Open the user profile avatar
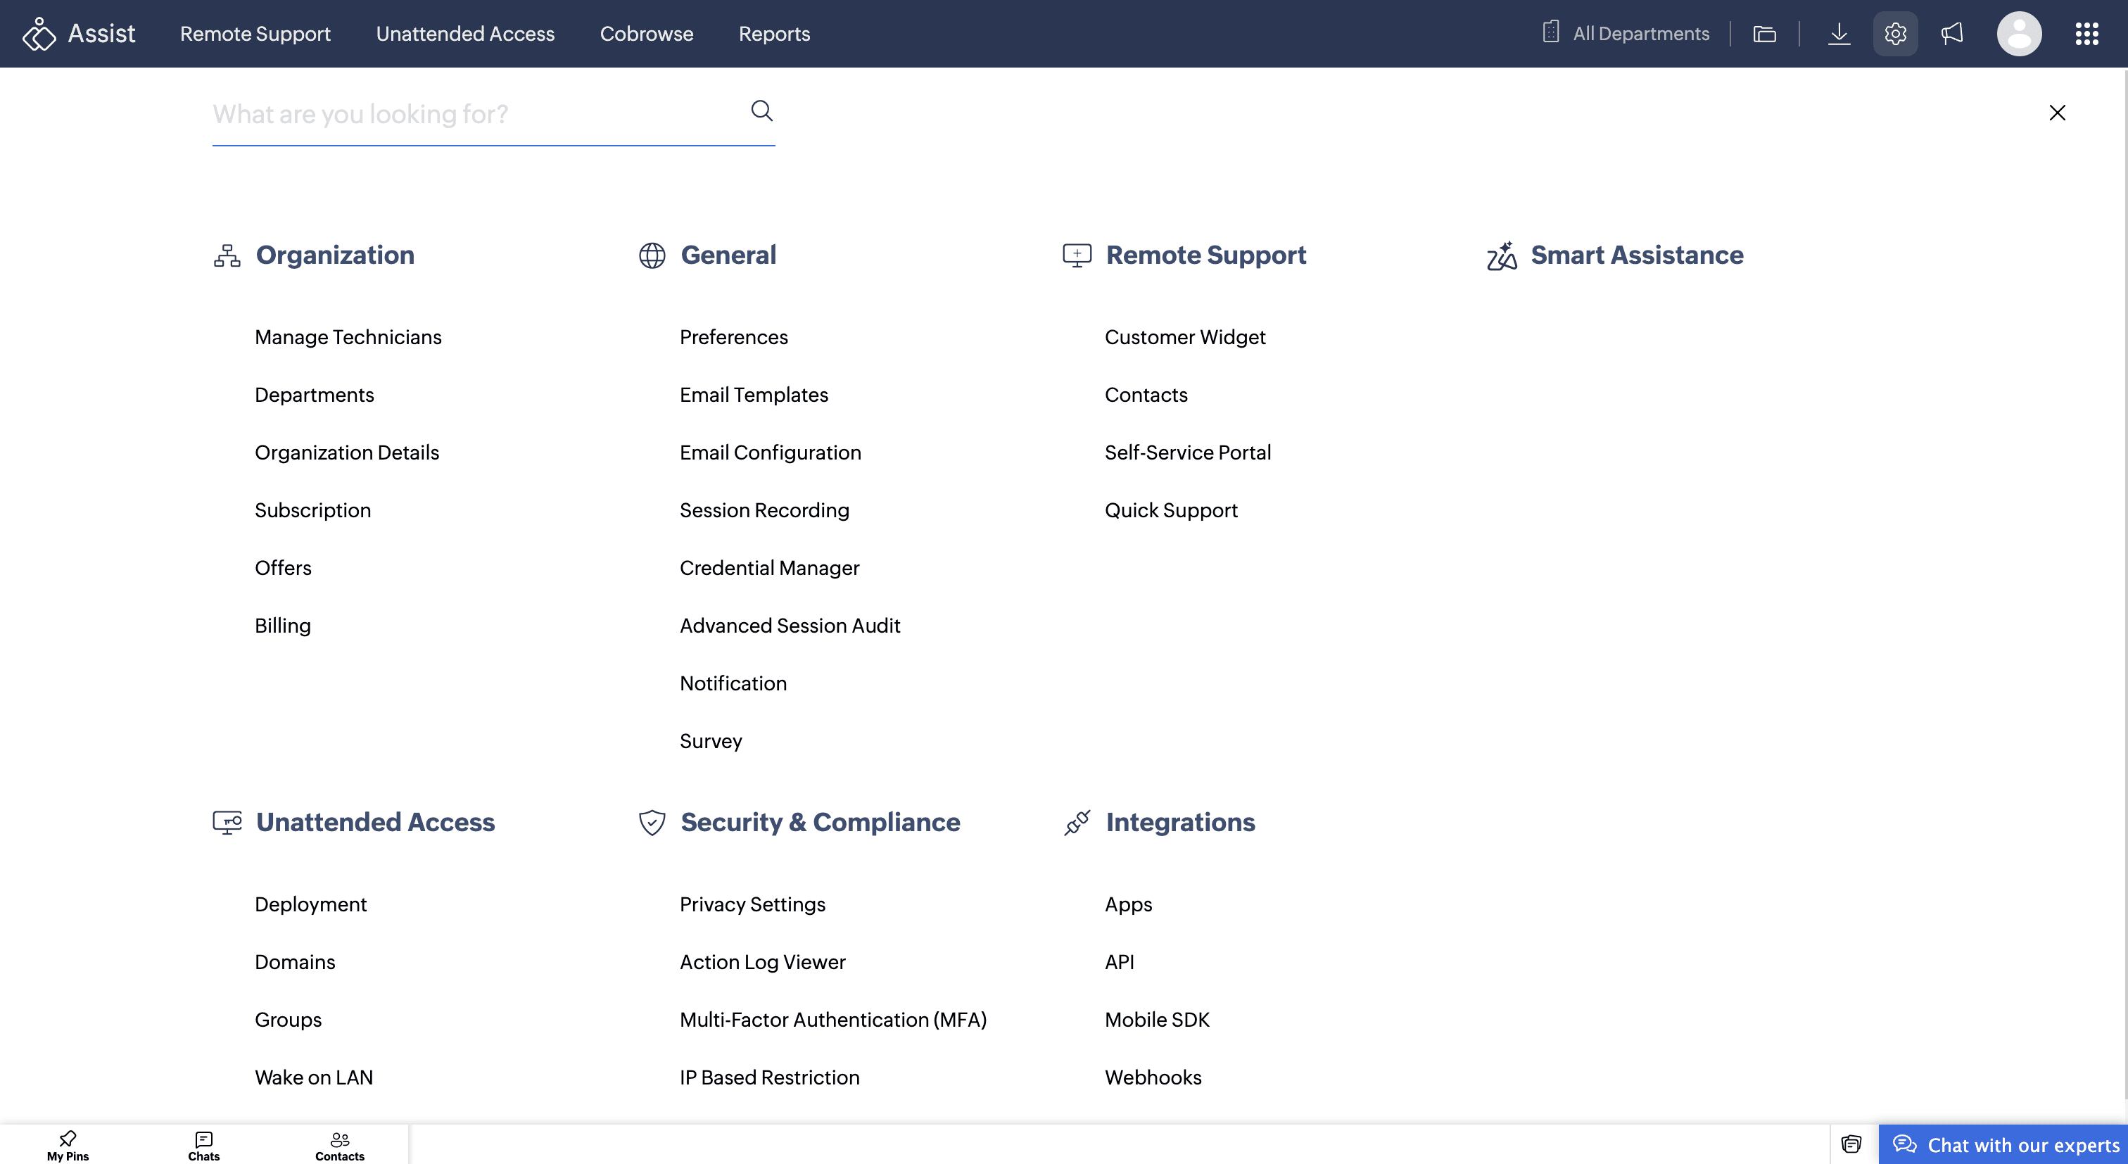 point(2019,34)
